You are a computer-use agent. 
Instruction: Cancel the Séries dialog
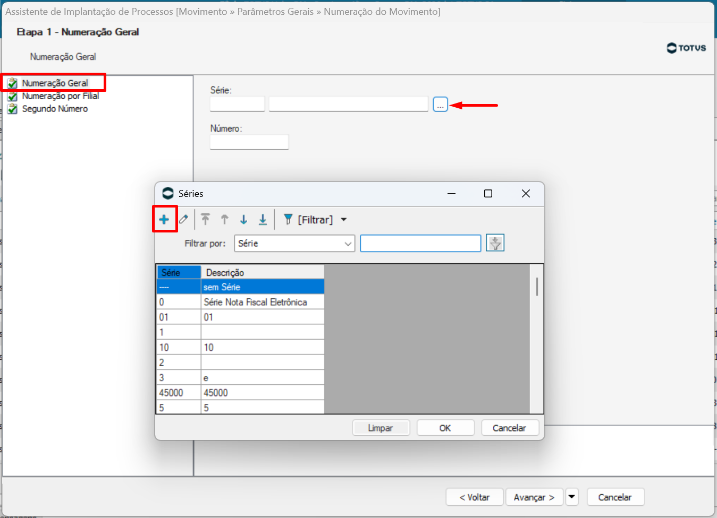(x=510, y=428)
